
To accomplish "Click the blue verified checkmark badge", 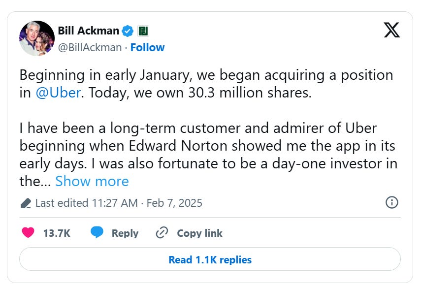I will click(128, 31).
